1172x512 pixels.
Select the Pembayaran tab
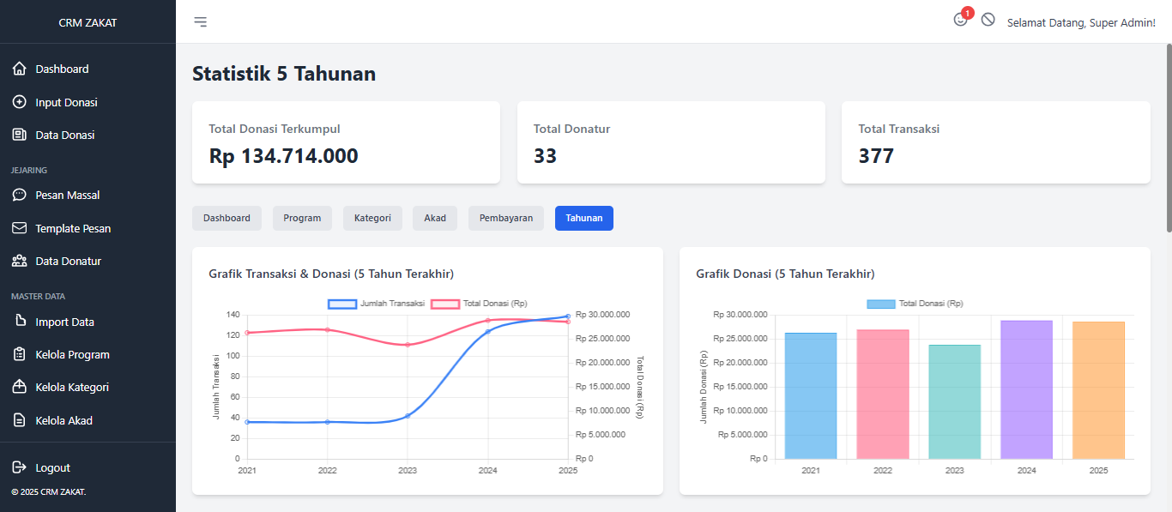coord(506,218)
